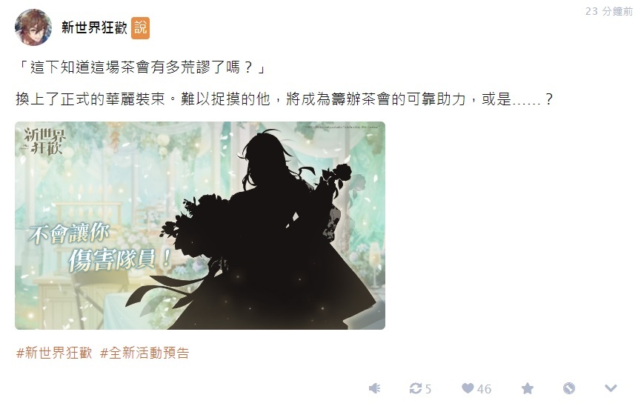Open the username 新世界狂歡 profile link
The image size is (638, 409).
[94, 27]
